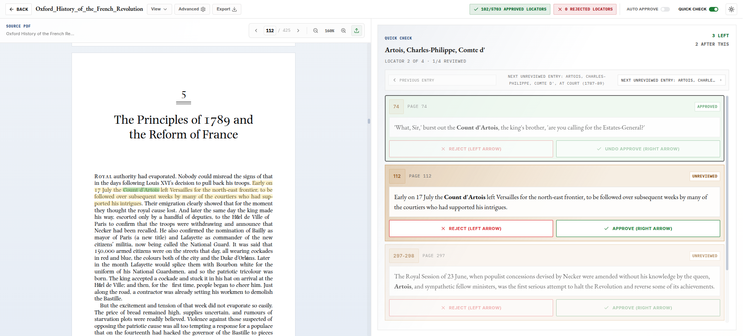The width and height of the screenshot is (743, 336).
Task: Jump to next unreviewed entry
Action: [x=671, y=80]
